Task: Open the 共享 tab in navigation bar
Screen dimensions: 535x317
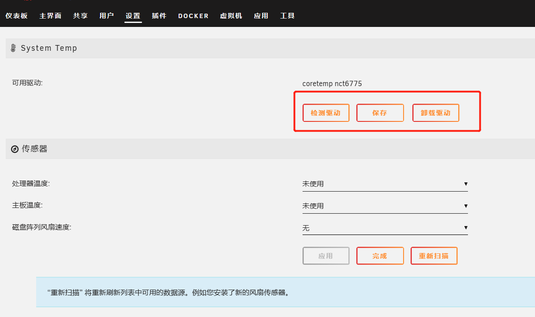Action: (80, 16)
